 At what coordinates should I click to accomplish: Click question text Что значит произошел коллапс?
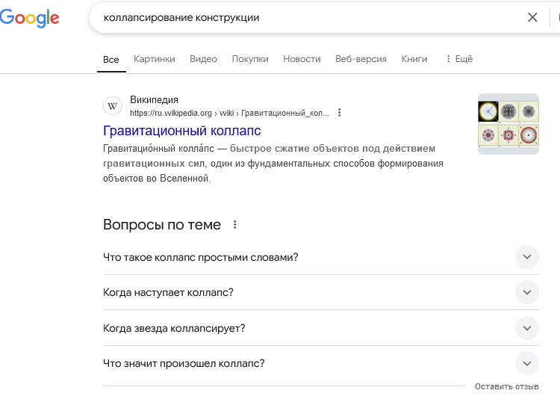click(184, 364)
